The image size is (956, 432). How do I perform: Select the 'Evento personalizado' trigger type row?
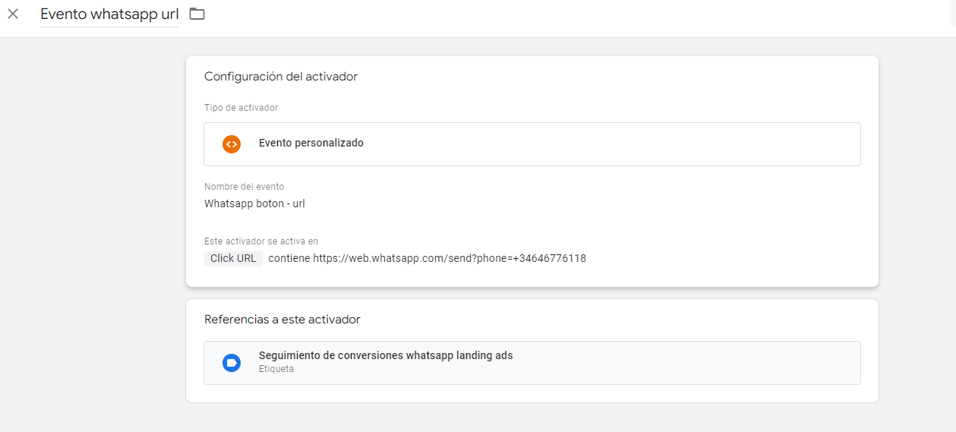coord(532,144)
